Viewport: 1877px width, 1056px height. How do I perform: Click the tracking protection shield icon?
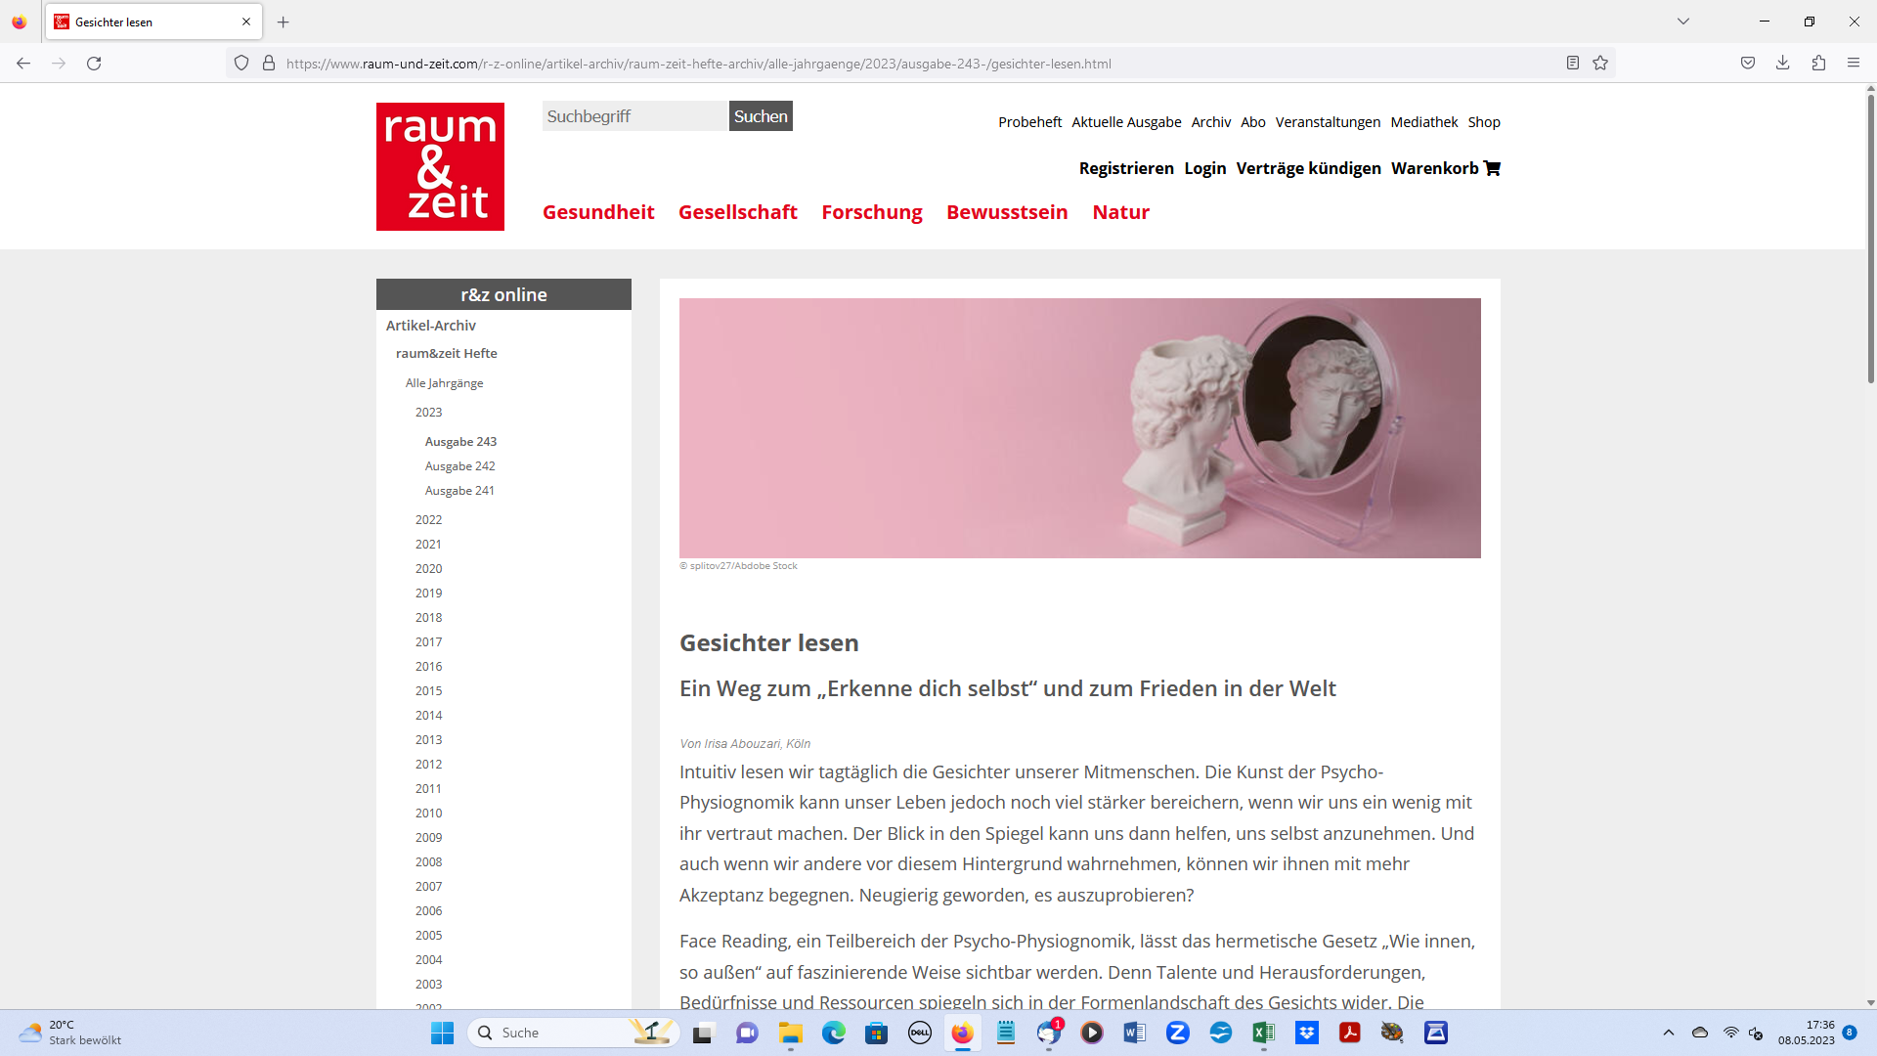click(x=241, y=64)
